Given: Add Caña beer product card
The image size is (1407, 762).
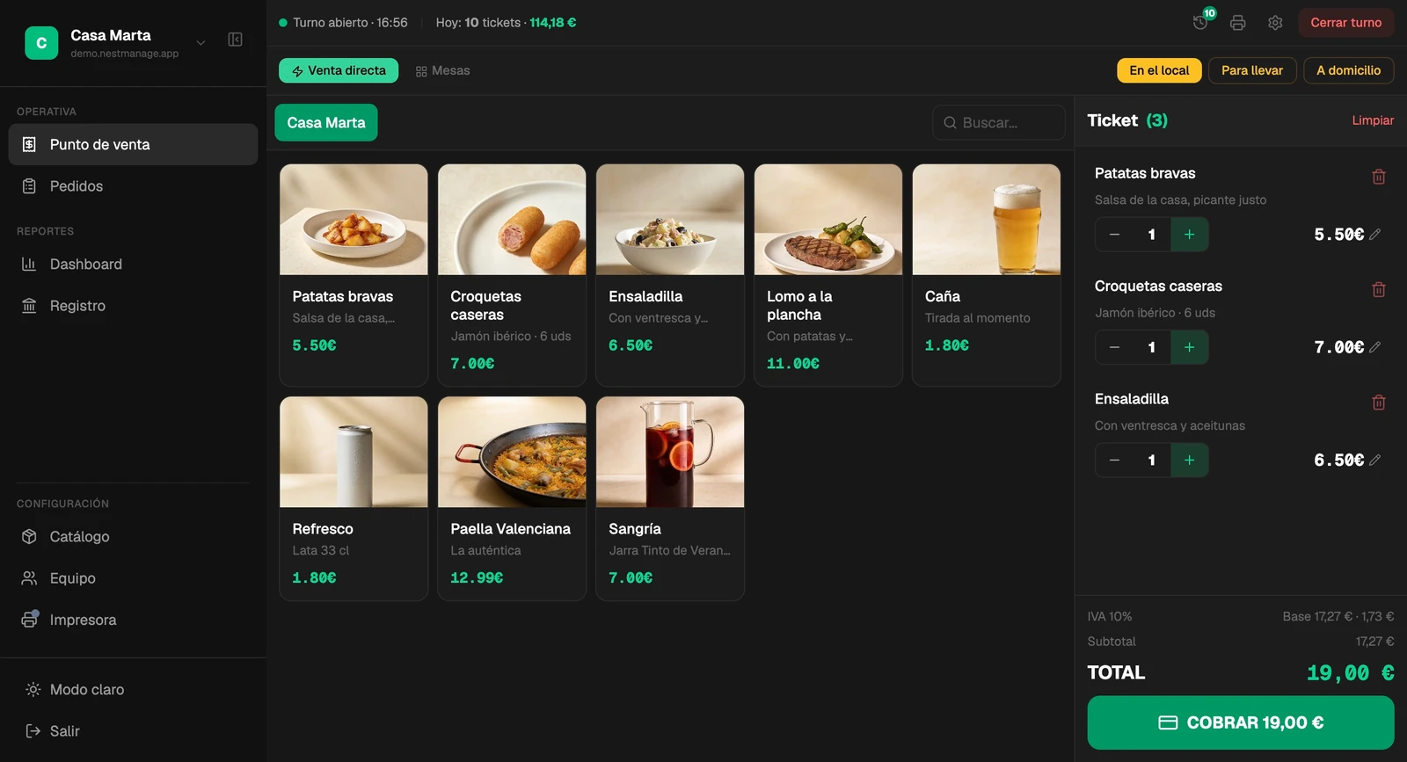Looking at the screenshot, I should point(987,275).
